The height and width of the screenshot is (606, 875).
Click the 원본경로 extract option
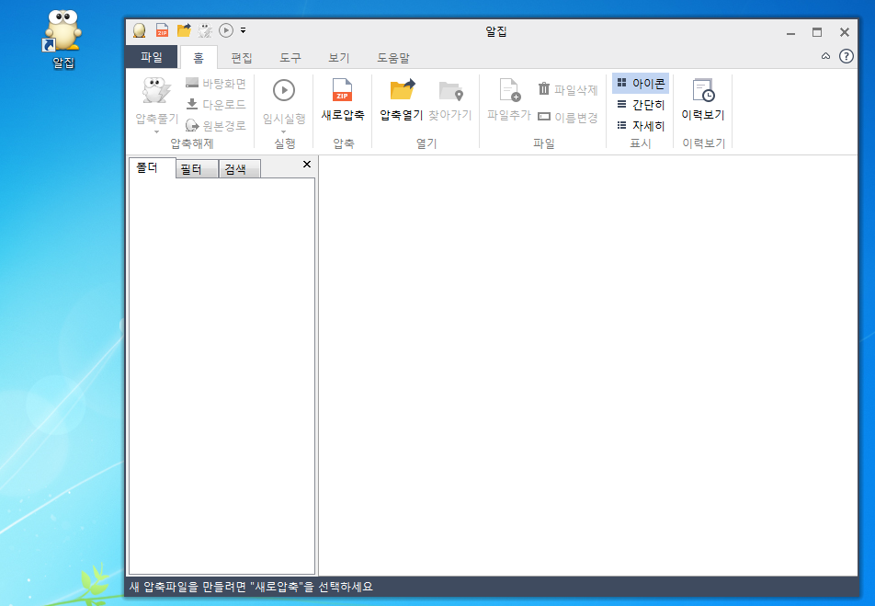click(x=215, y=126)
